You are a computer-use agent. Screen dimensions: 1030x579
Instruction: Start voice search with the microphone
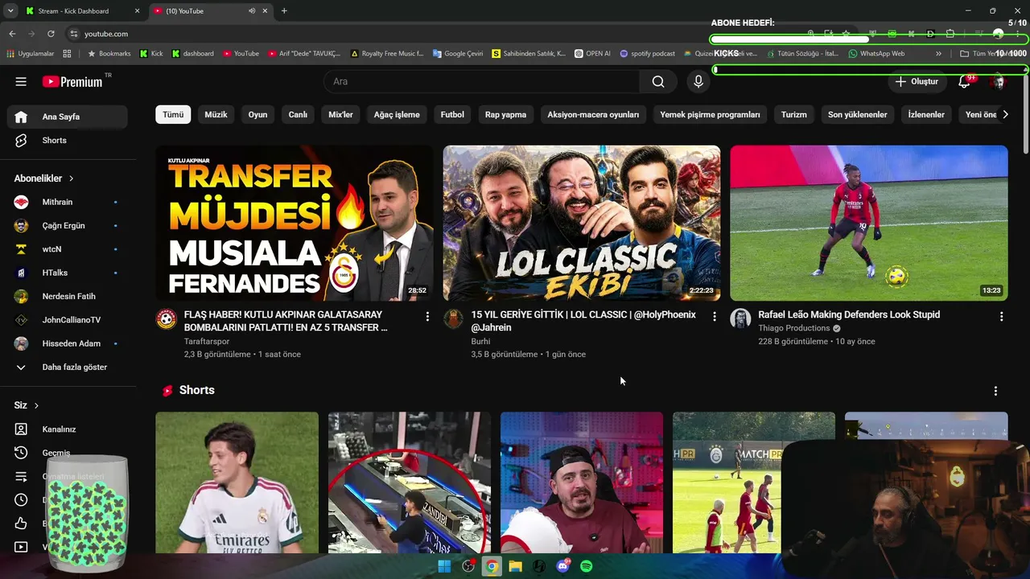tap(698, 81)
